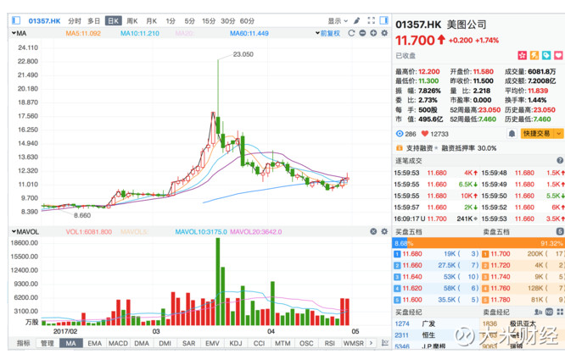This screenshot has height=354, width=565.
Task: Enter full-screen chart mode
Action: coord(371,20)
